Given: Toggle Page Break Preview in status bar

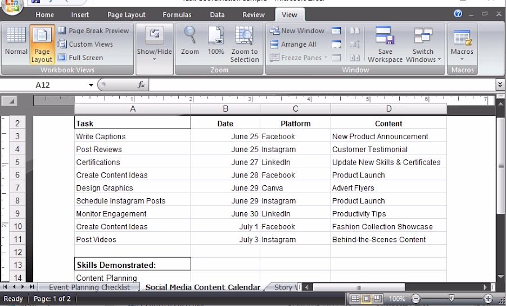Looking at the screenshot, I should 378,299.
